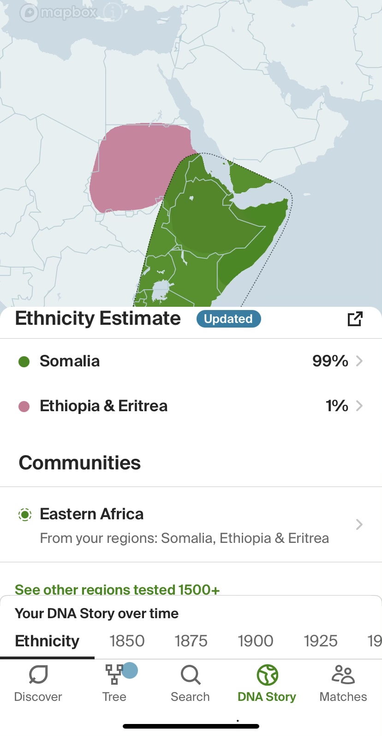Tap the Mapbox logo on map
The height and width of the screenshot is (736, 382).
59,13
